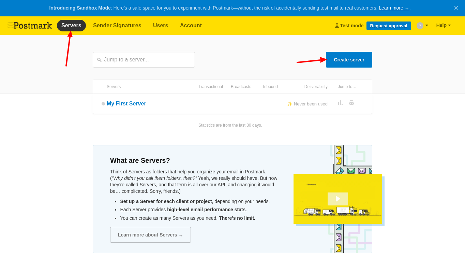Click the Request approval button

tap(389, 26)
